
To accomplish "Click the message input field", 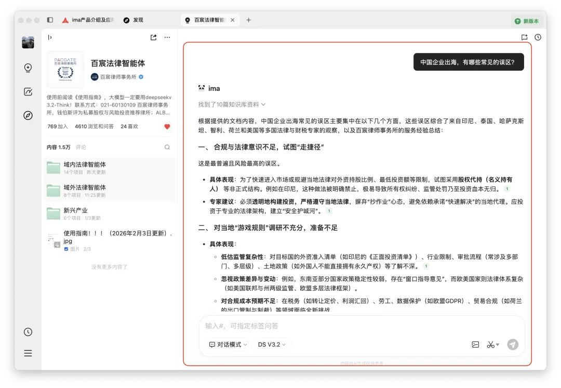I will [x=362, y=326].
